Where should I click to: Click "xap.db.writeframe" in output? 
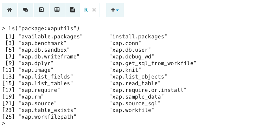click(x=49, y=57)
